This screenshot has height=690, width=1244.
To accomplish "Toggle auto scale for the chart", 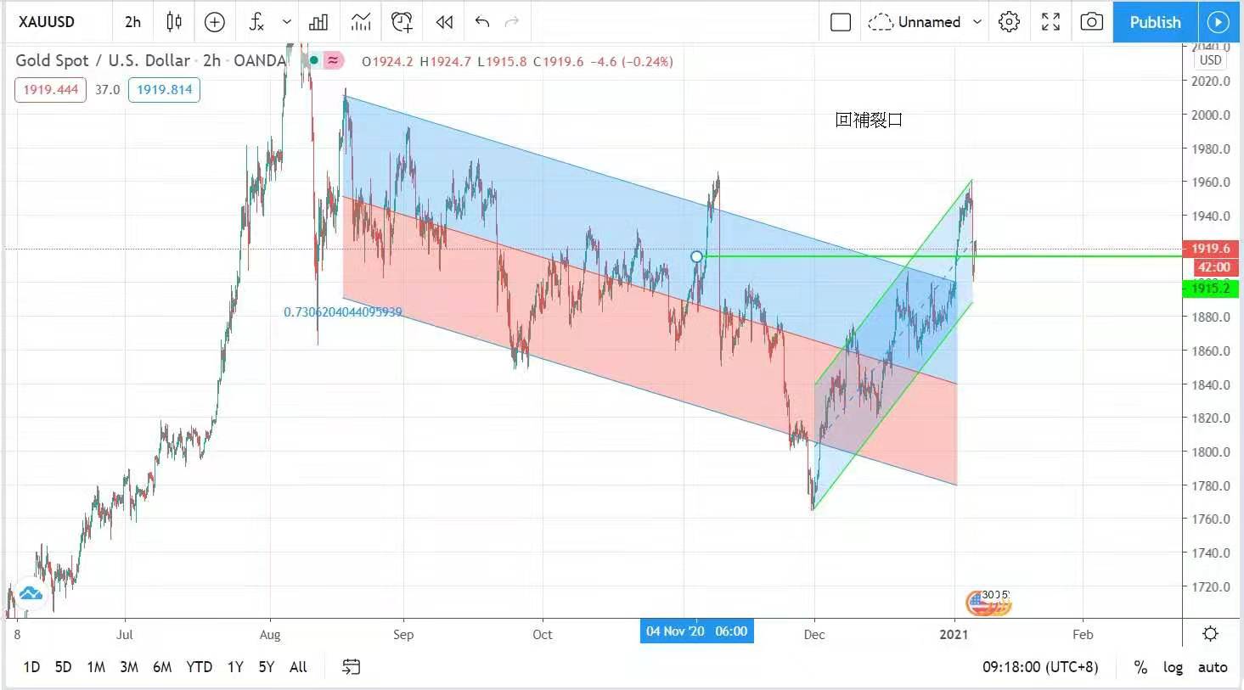I will (1213, 667).
